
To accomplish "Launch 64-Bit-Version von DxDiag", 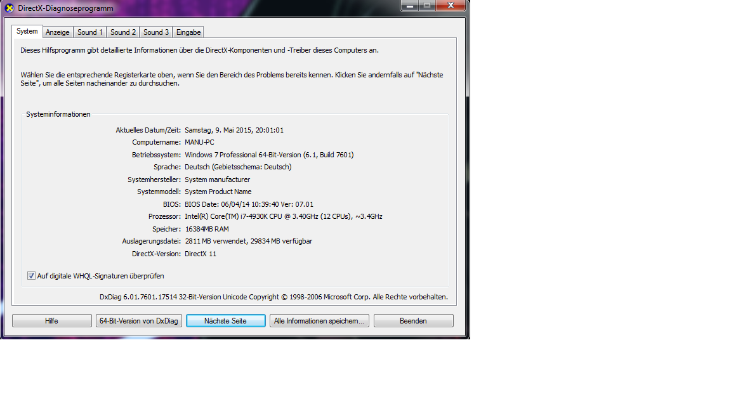I will (139, 320).
